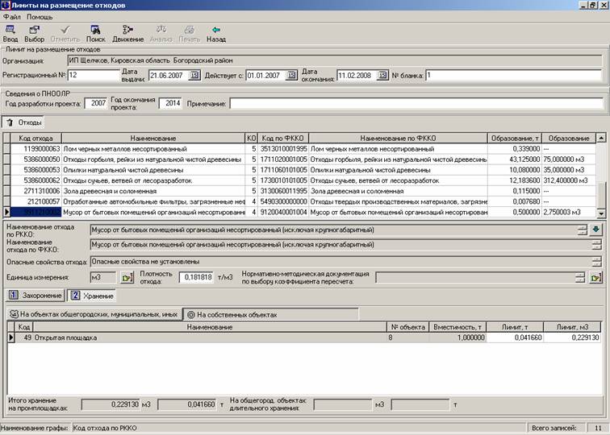Open the Помощь menu
610x435 pixels.
coord(40,17)
